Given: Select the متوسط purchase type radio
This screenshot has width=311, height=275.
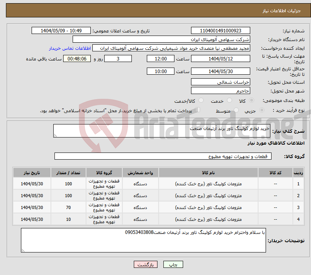Looking at the screenshot, I should coord(236,110).
